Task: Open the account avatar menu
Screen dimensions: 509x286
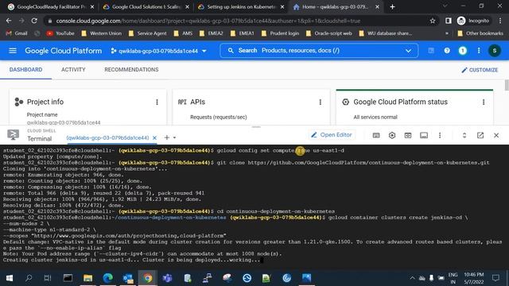Action: pyautogui.click(x=495, y=51)
